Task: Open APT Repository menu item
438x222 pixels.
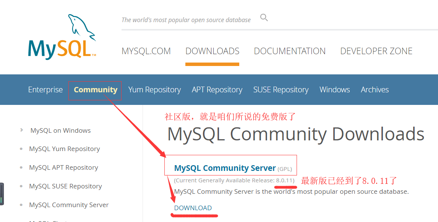Action: pos(217,90)
